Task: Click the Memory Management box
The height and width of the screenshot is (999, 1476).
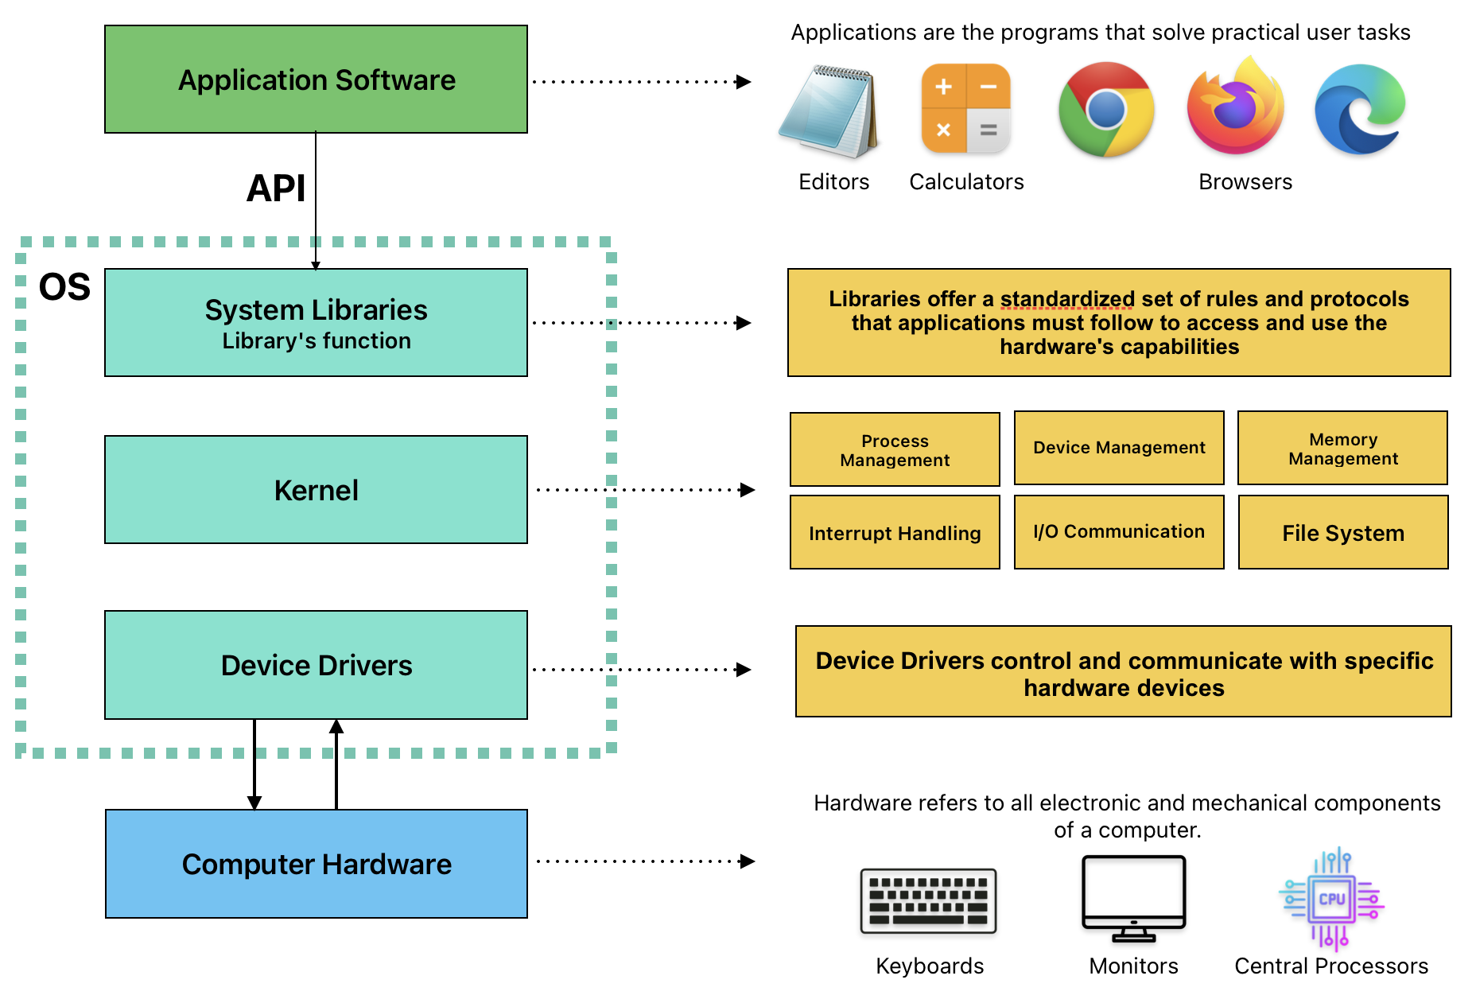Action: click(1342, 448)
